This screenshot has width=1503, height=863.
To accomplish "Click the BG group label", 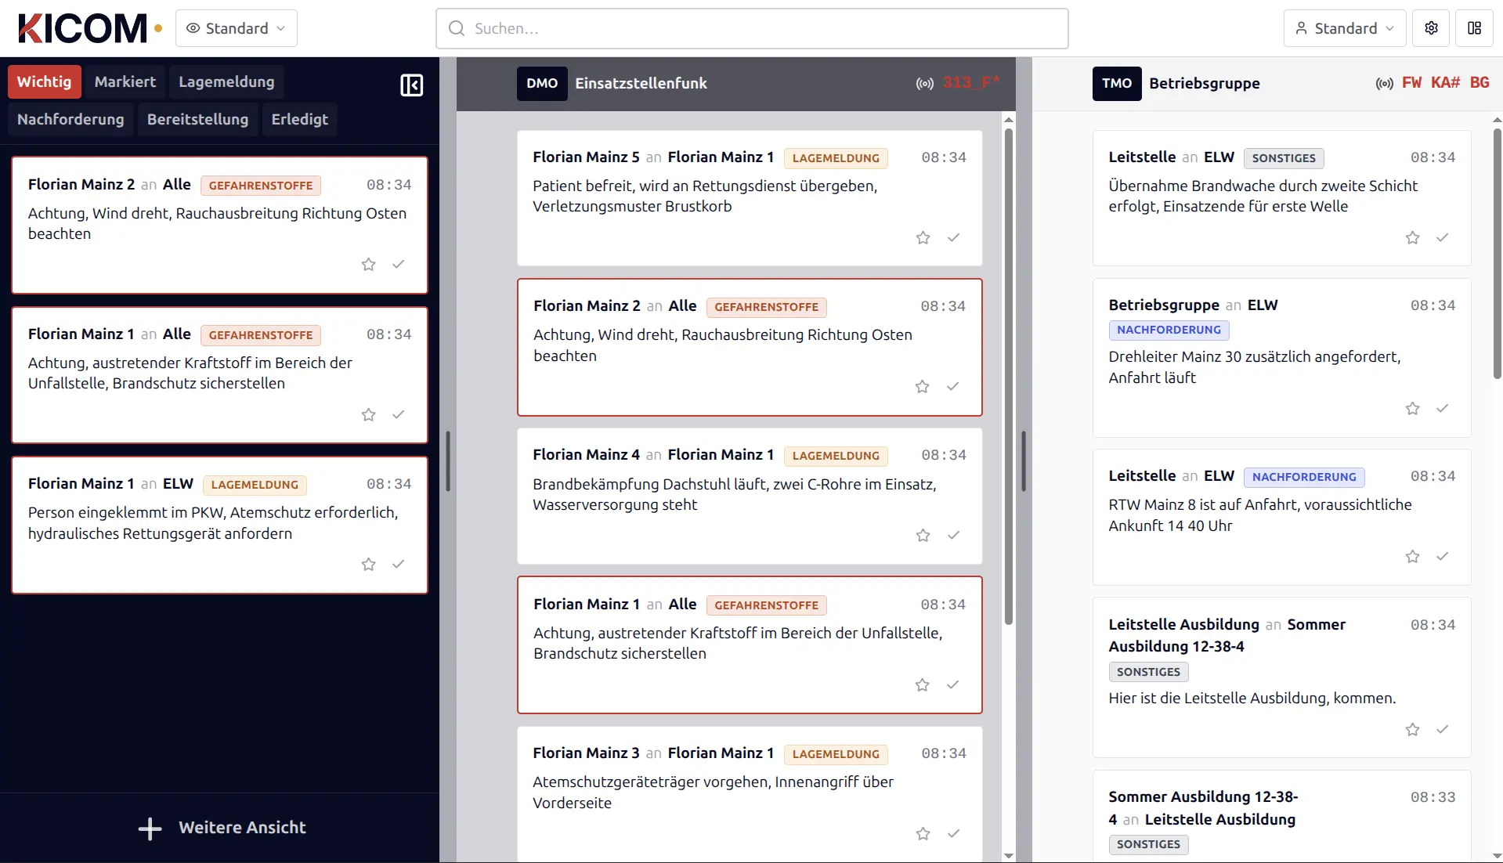I will point(1480,82).
